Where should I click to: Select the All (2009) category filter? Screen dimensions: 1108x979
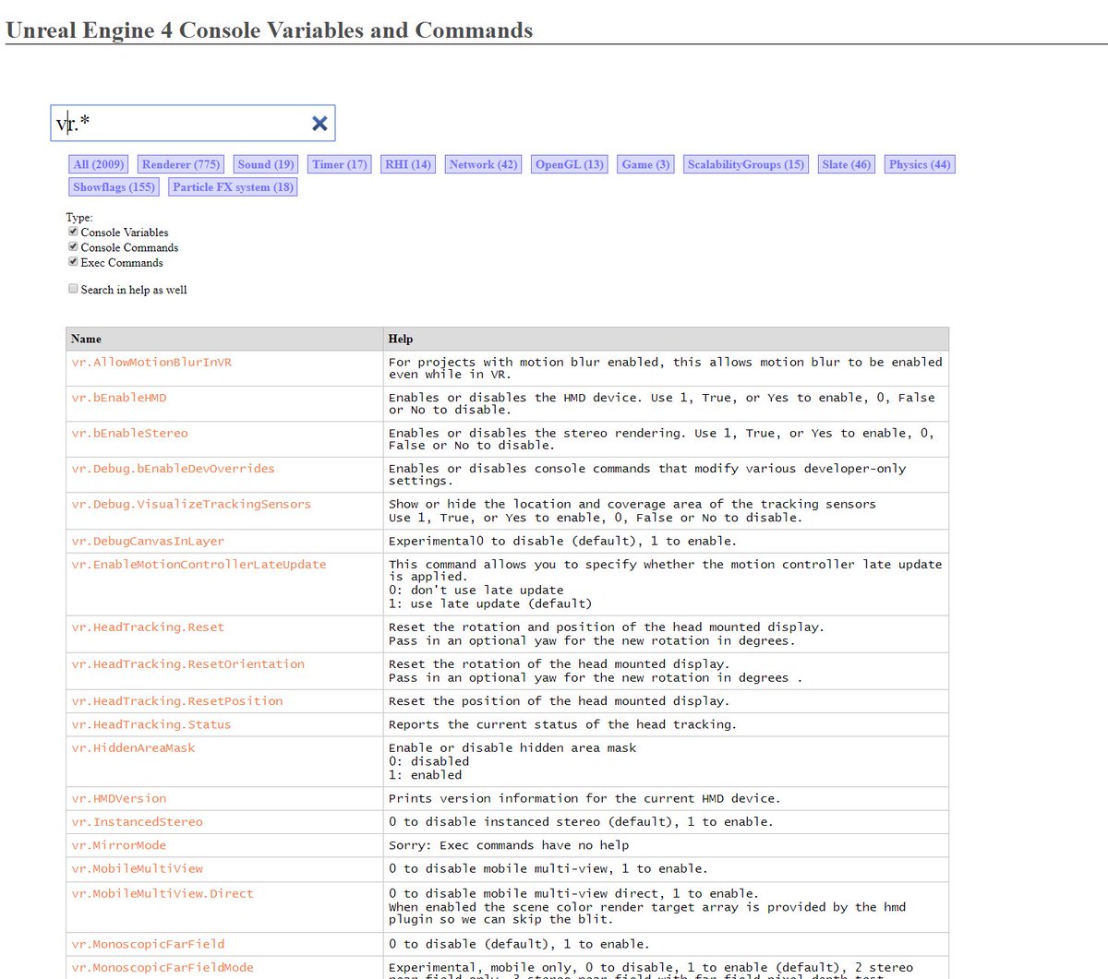coord(99,164)
